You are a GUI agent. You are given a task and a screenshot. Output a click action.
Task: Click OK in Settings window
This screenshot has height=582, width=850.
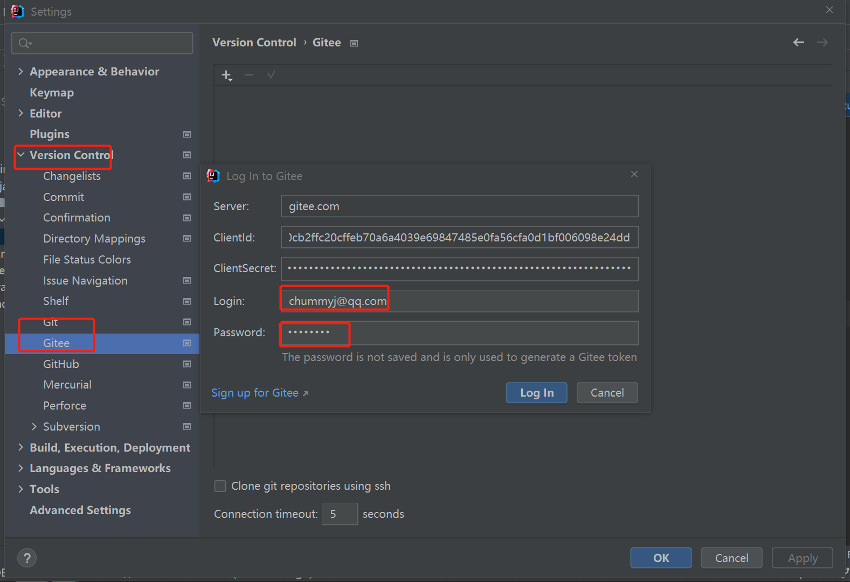pyautogui.click(x=661, y=558)
